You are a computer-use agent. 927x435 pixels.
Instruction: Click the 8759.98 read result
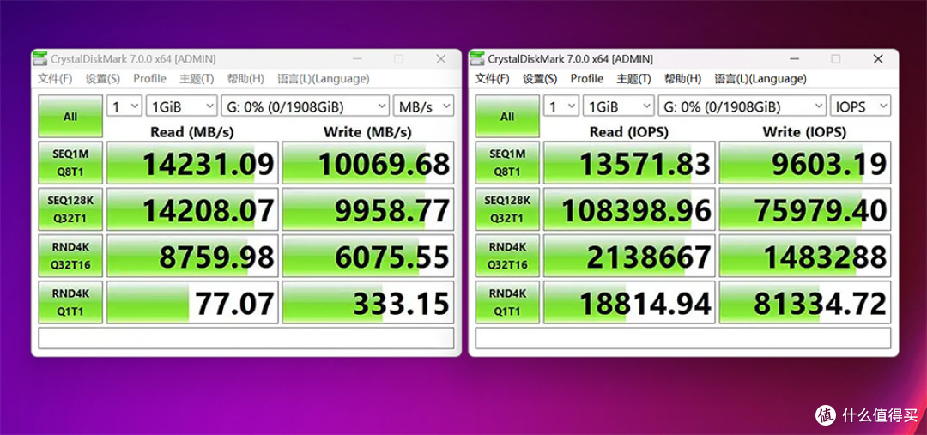coord(192,256)
